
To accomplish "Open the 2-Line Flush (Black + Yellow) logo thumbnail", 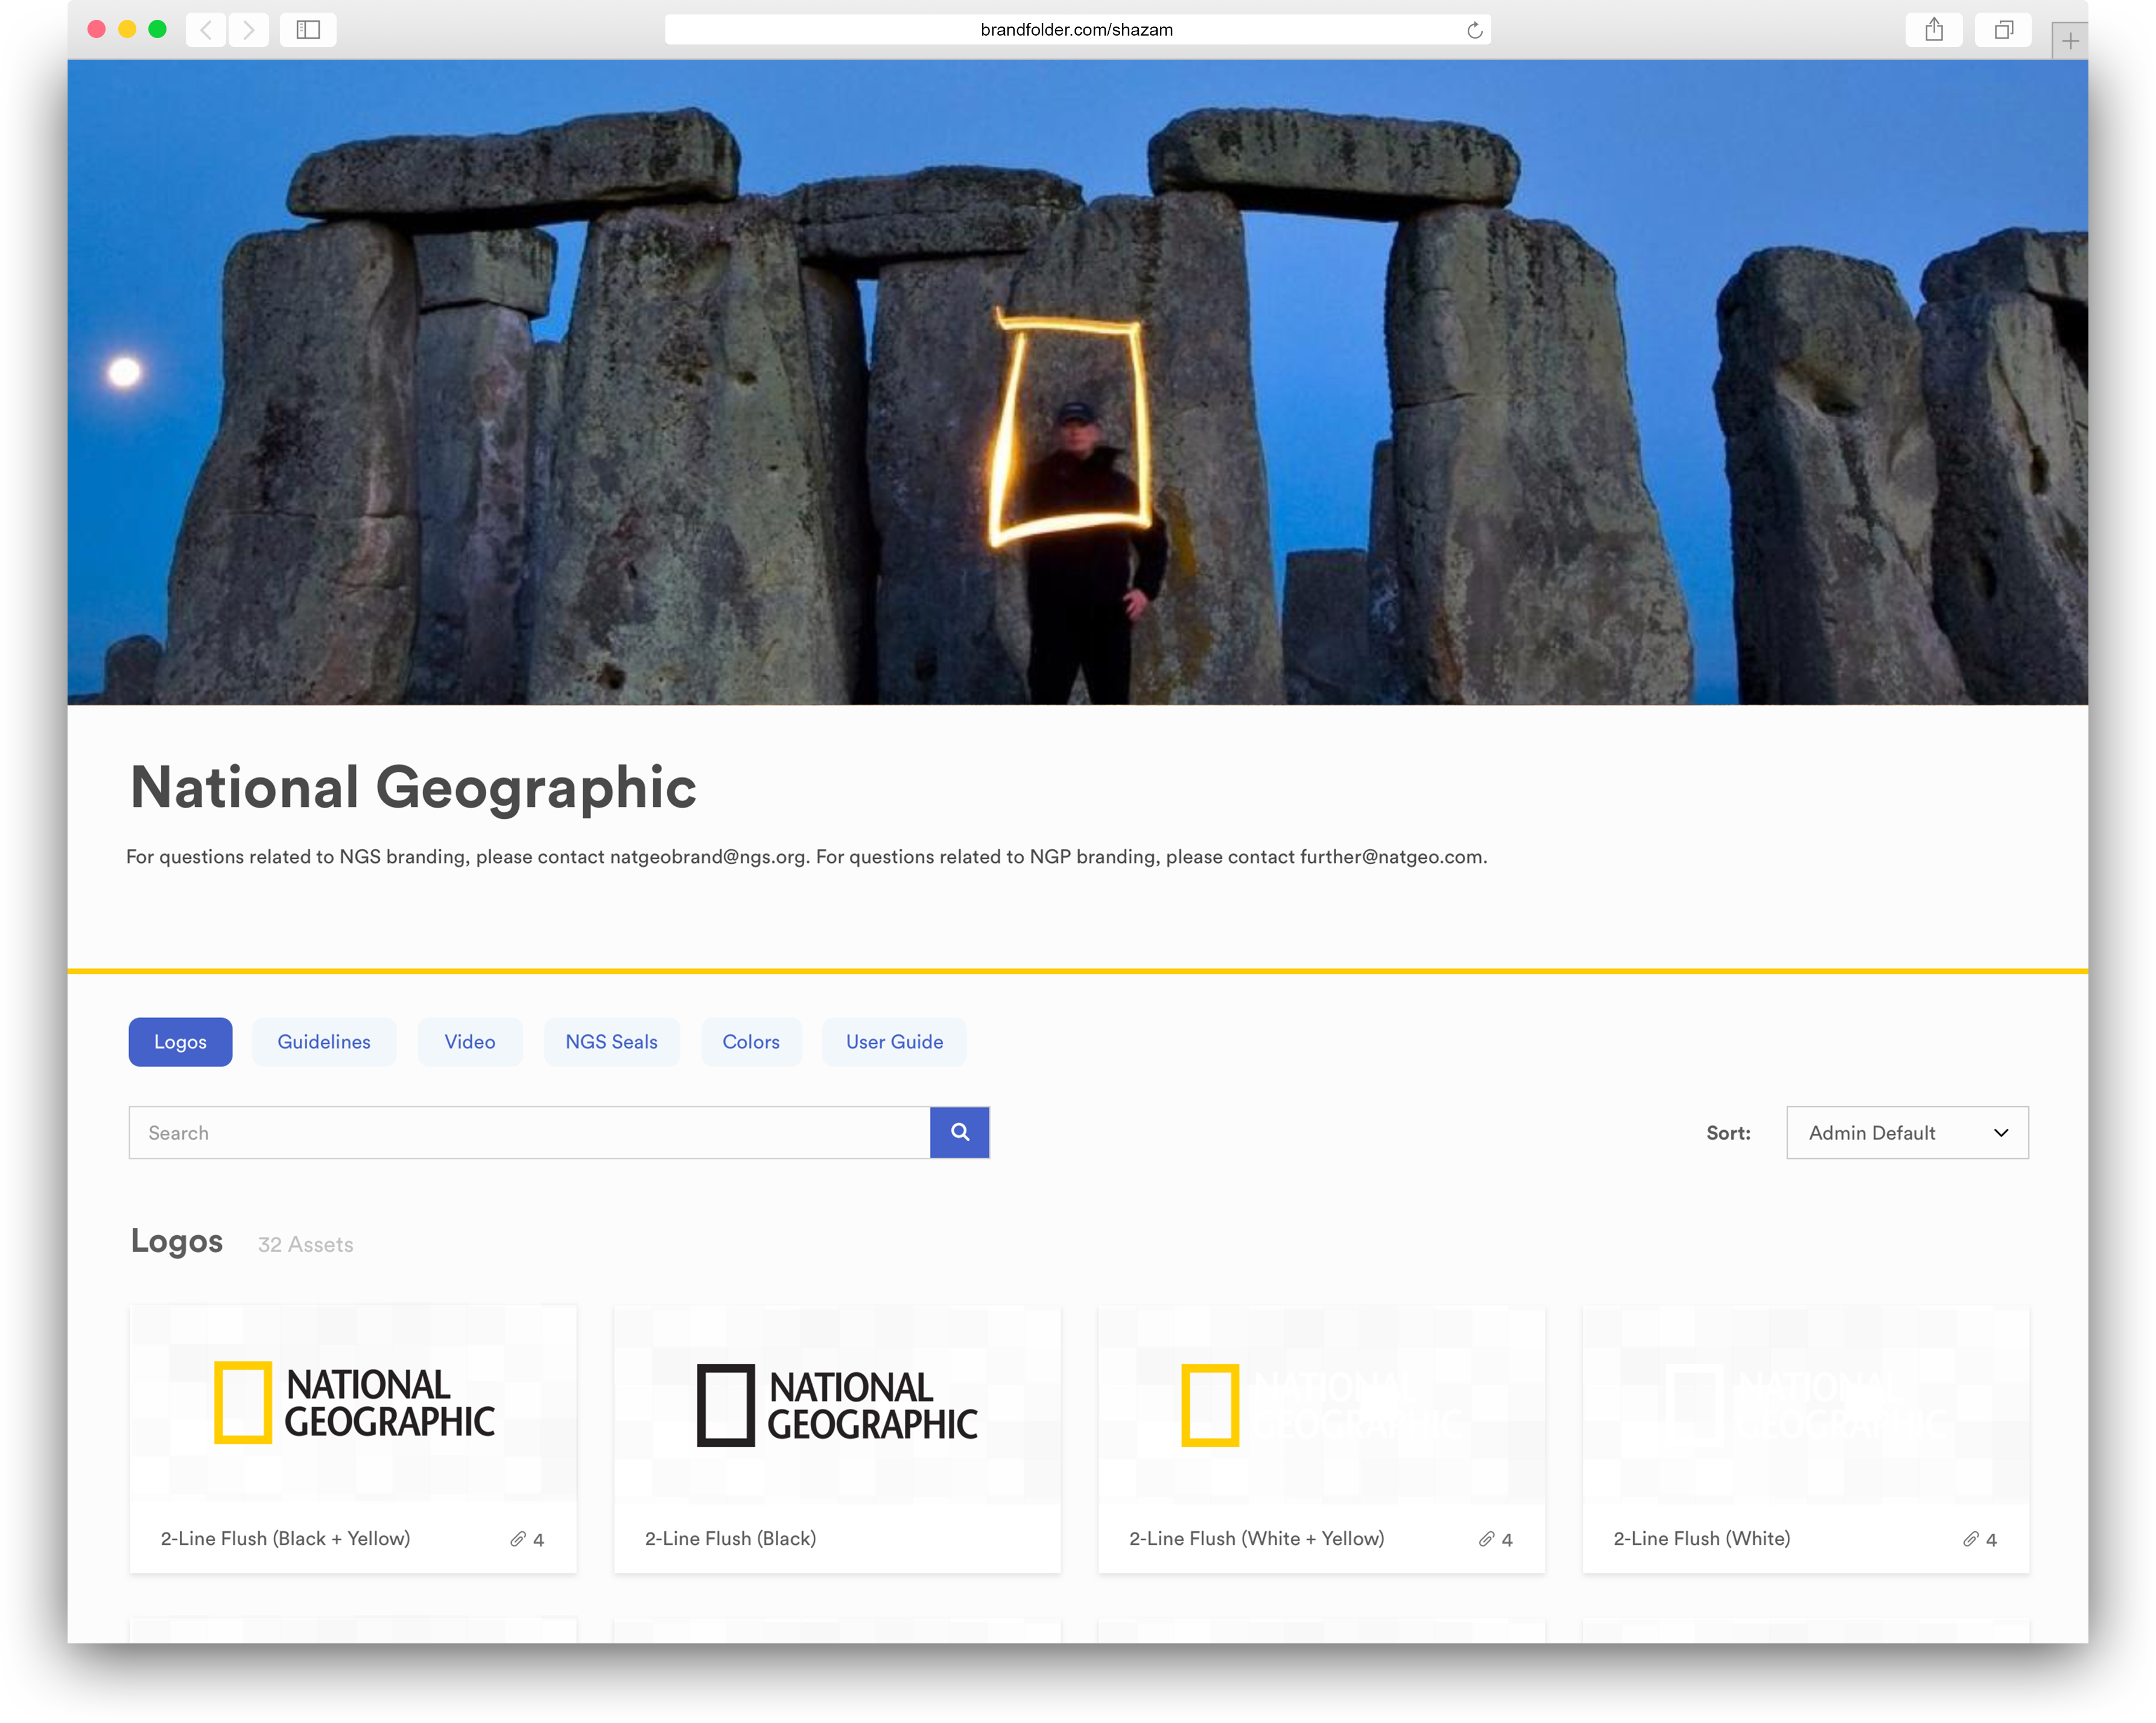I will pos(353,1403).
